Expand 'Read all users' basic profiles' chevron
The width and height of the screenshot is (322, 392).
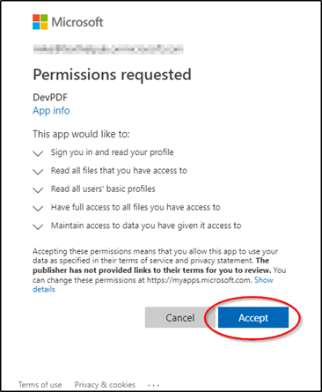click(x=38, y=190)
